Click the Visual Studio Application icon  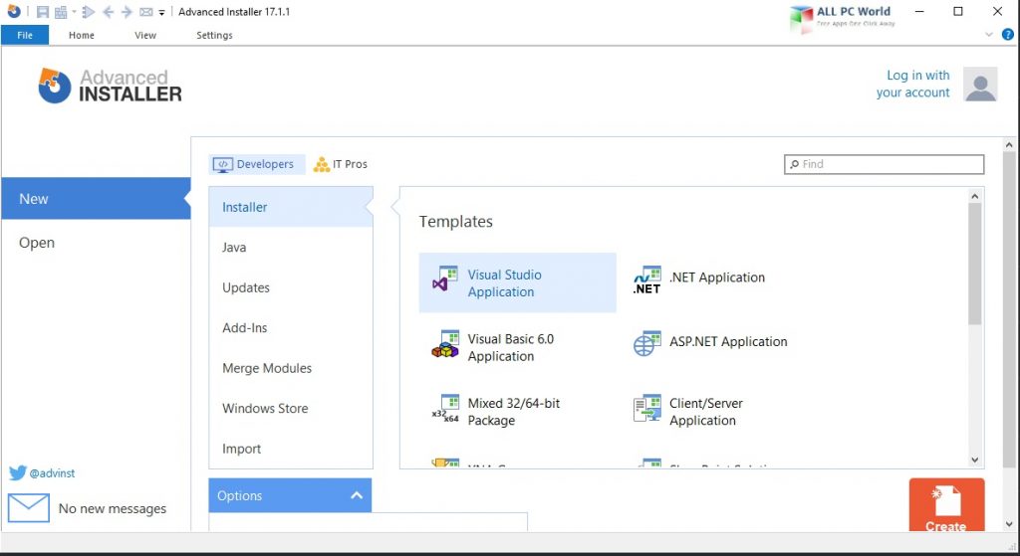[445, 278]
